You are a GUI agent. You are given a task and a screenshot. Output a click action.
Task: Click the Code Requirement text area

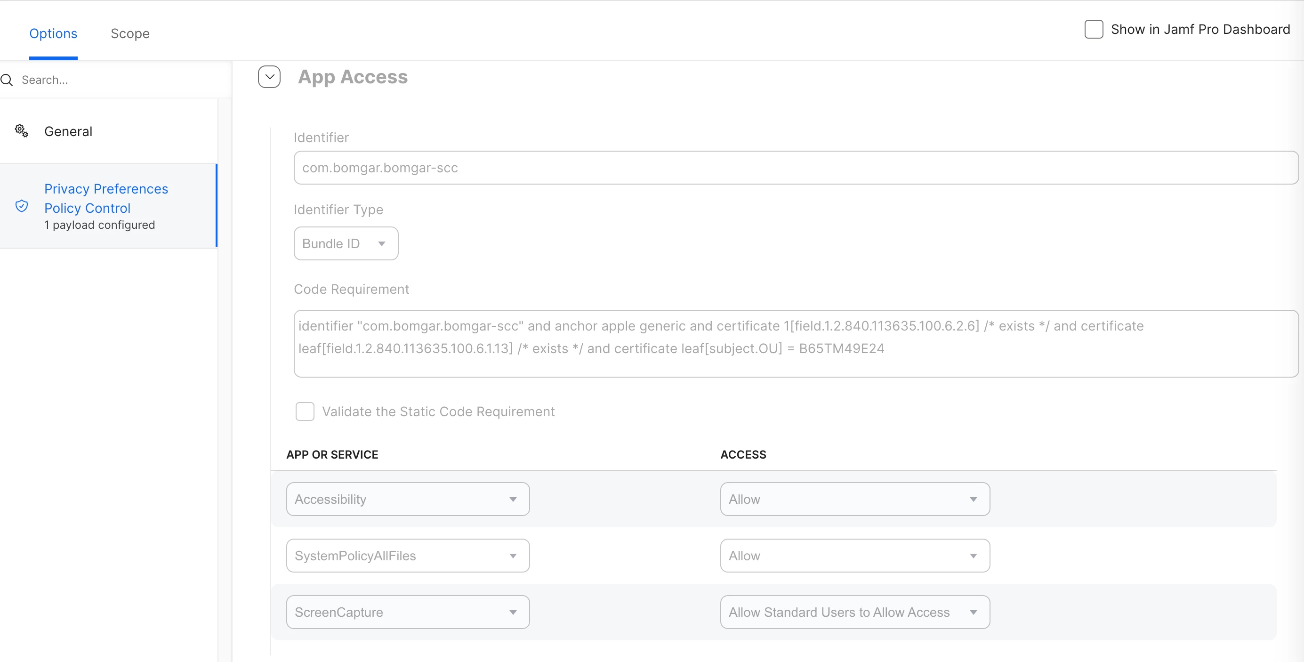tap(796, 344)
